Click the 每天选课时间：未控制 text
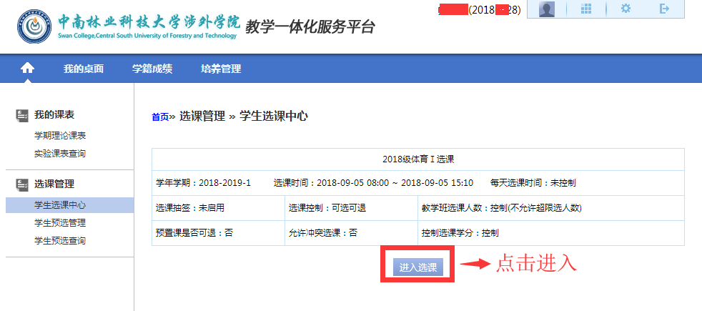702x311 pixels. (x=533, y=183)
